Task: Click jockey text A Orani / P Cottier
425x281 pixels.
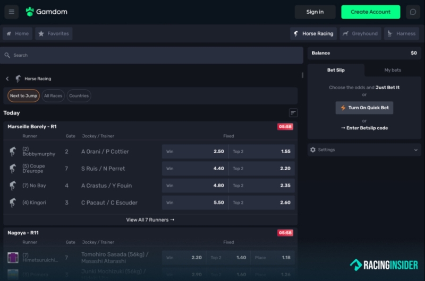Action: click(105, 152)
